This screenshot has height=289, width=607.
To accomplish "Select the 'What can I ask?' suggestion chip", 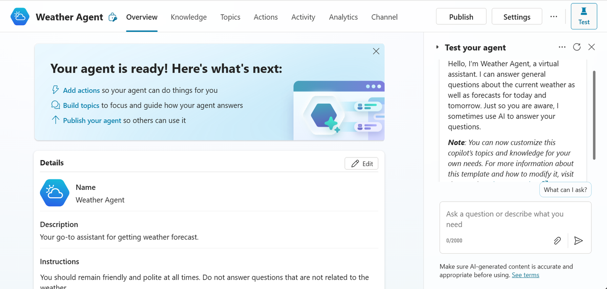I will [565, 190].
